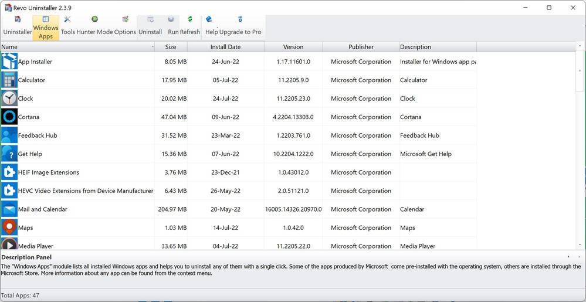Click the Microsoft Corporation publisher for Cortana

point(361,117)
